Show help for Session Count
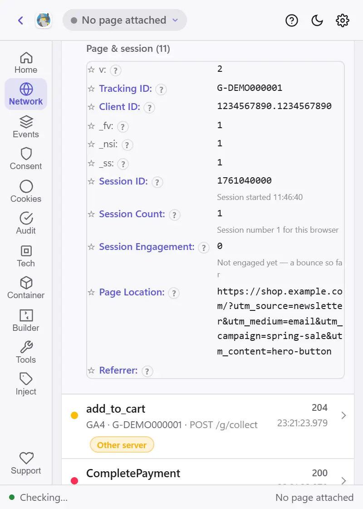 pyautogui.click(x=174, y=215)
